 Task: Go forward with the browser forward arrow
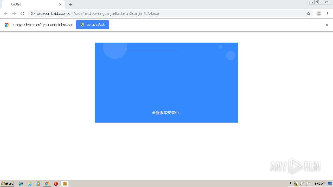click(14, 14)
